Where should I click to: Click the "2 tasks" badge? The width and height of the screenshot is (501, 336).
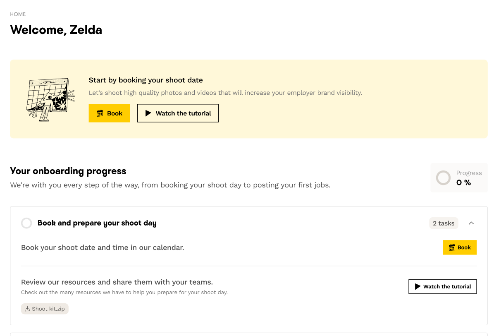pos(444,223)
